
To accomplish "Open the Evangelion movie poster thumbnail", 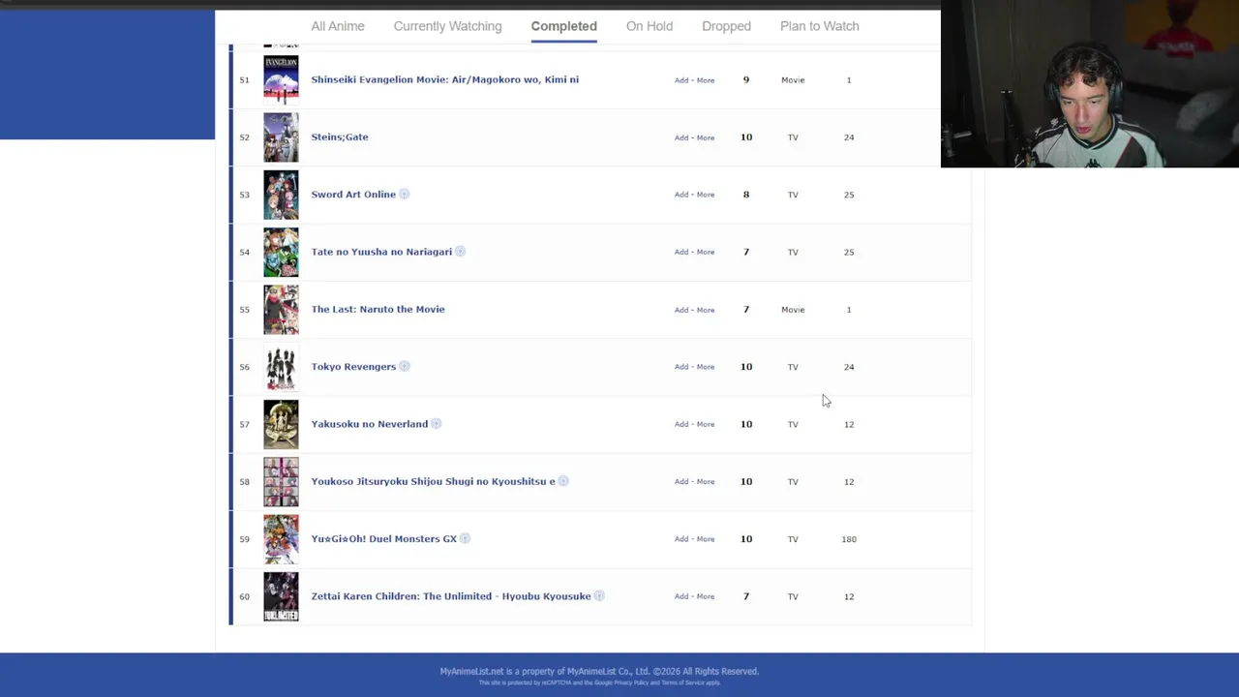I will (281, 79).
